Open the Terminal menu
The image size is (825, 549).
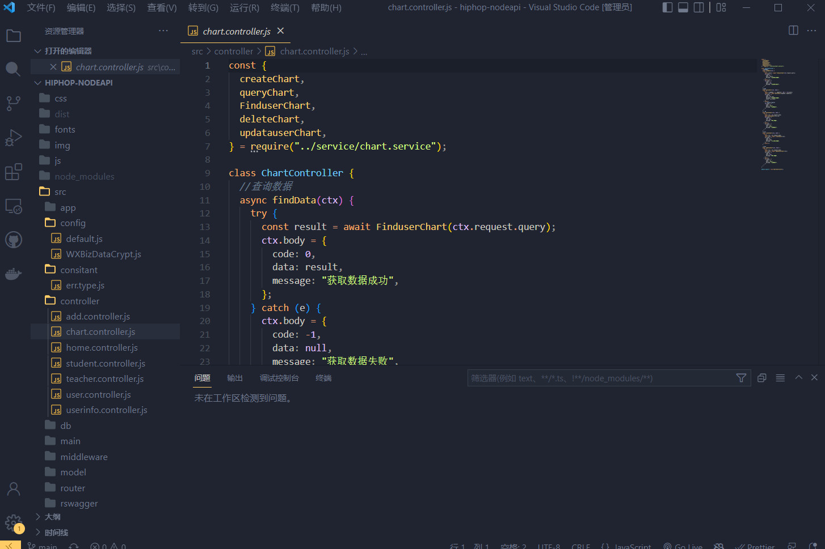285,8
